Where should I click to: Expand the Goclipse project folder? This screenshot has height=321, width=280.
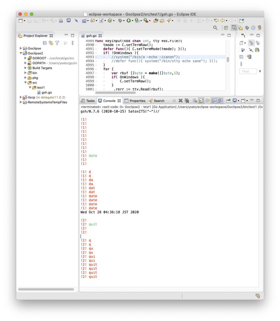click(x=21, y=49)
